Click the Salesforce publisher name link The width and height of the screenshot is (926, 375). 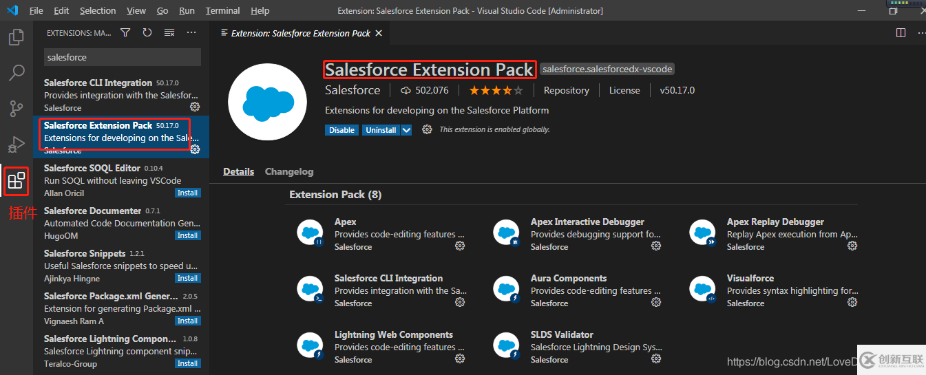point(352,90)
